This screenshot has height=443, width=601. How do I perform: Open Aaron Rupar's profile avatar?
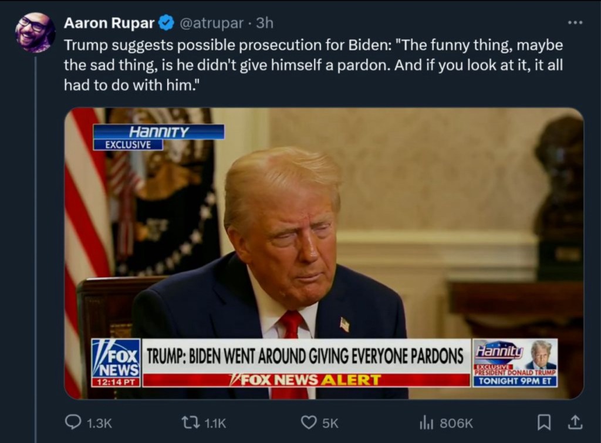tap(35, 32)
